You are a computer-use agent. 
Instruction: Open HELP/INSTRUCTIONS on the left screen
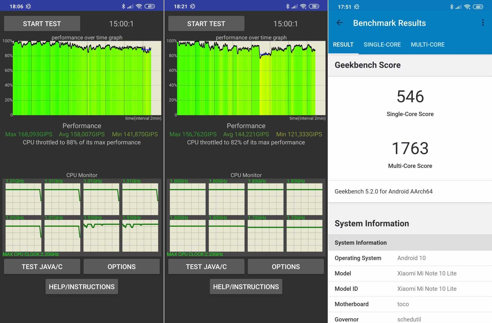pos(82,287)
